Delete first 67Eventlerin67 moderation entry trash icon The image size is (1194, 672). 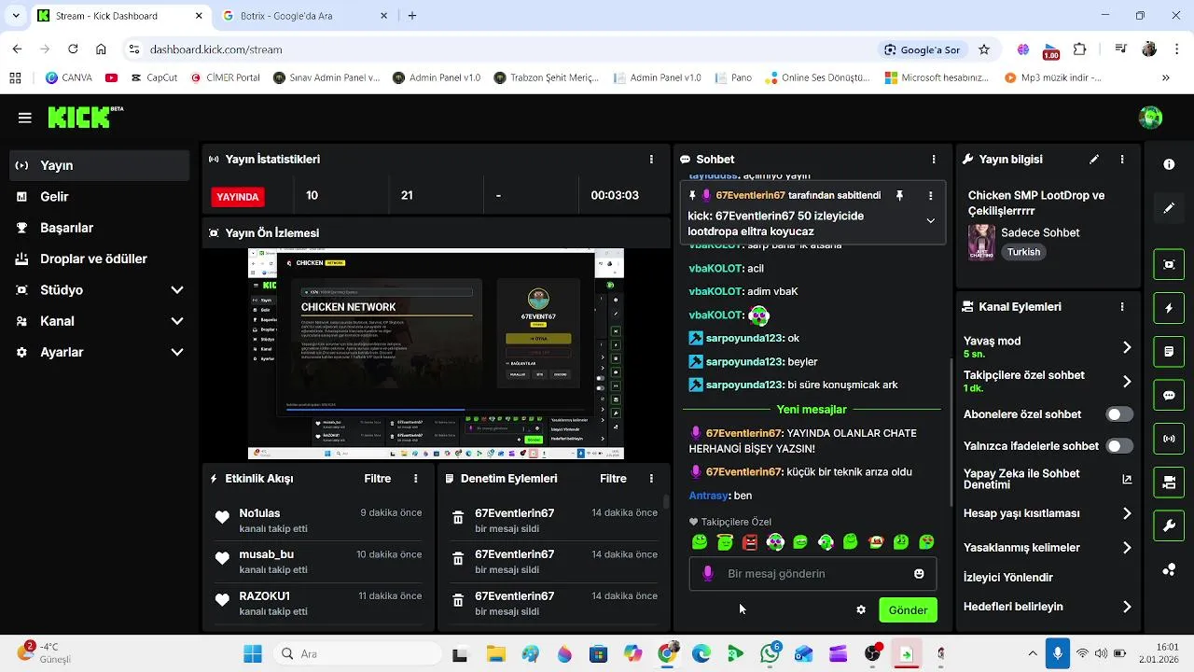pyautogui.click(x=458, y=518)
